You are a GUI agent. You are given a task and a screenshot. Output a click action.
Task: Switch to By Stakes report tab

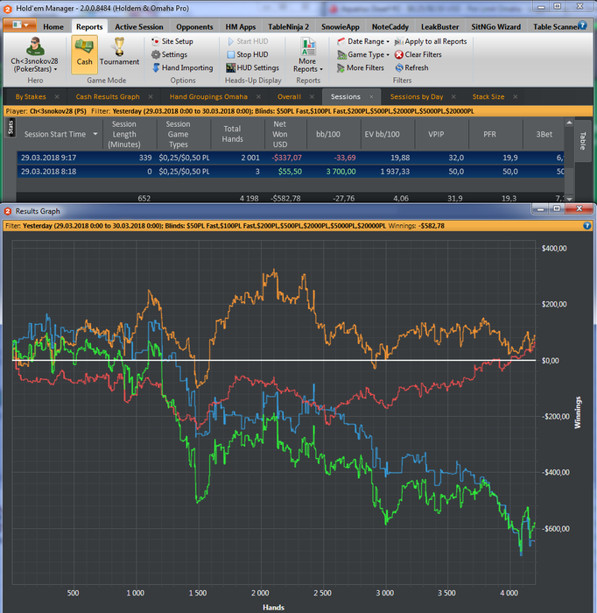31,96
